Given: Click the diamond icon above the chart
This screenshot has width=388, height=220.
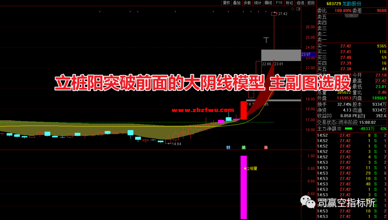Looking at the screenshot, I should pyautogui.click(x=293, y=9).
